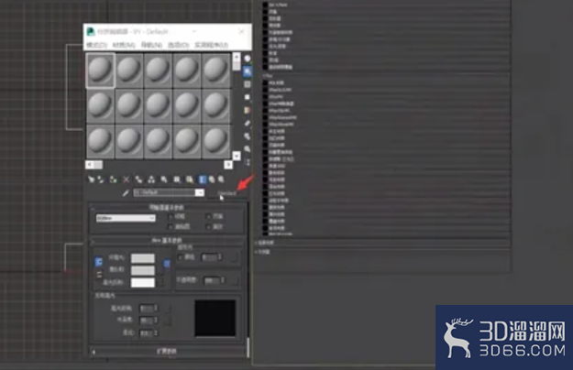The height and width of the screenshot is (370, 573).
Task: Collapse the V-Ray group in material browser
Action: (x=268, y=75)
